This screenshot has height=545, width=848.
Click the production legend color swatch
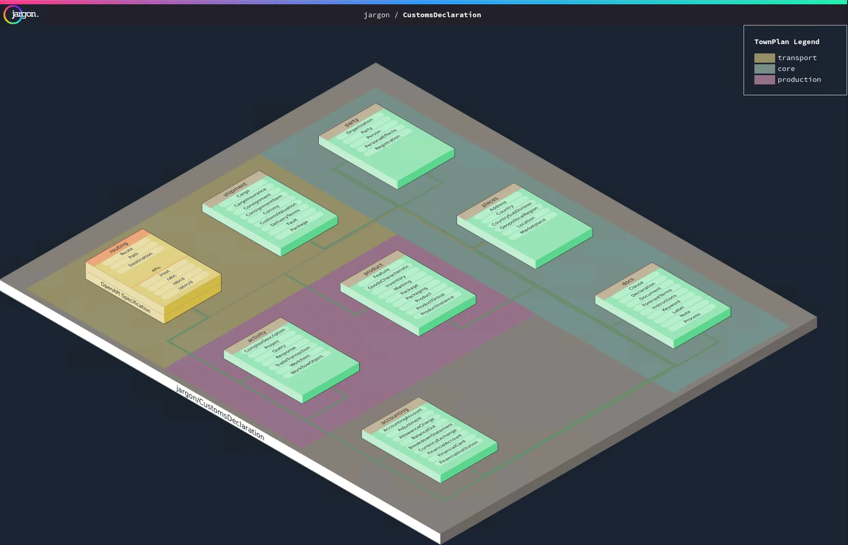click(x=764, y=80)
